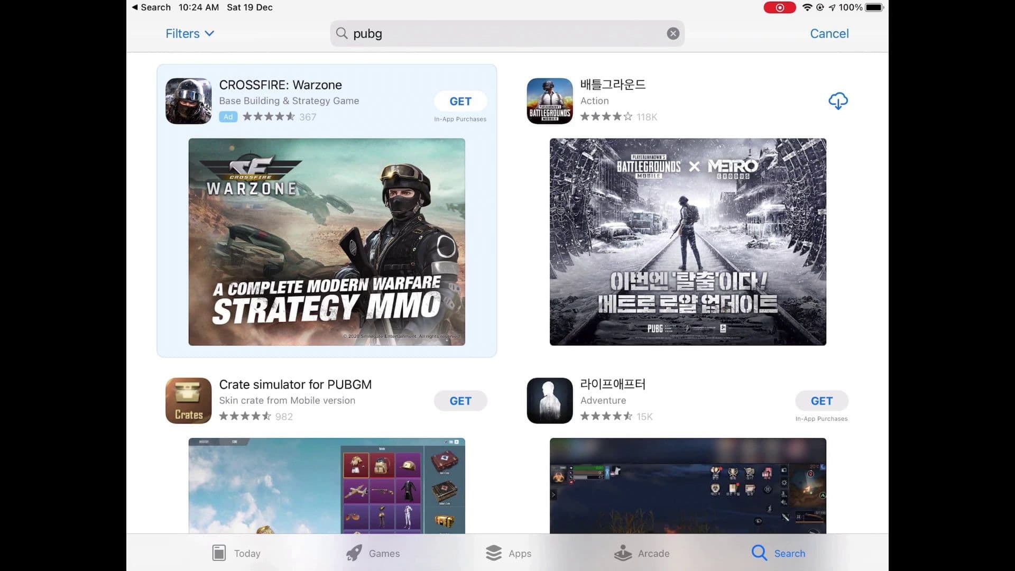The width and height of the screenshot is (1015, 571).
Task: Select the Crate simulator for PUBGM icon
Action: click(188, 400)
